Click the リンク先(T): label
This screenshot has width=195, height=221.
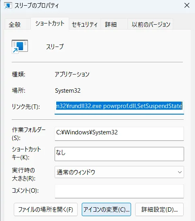26,107
